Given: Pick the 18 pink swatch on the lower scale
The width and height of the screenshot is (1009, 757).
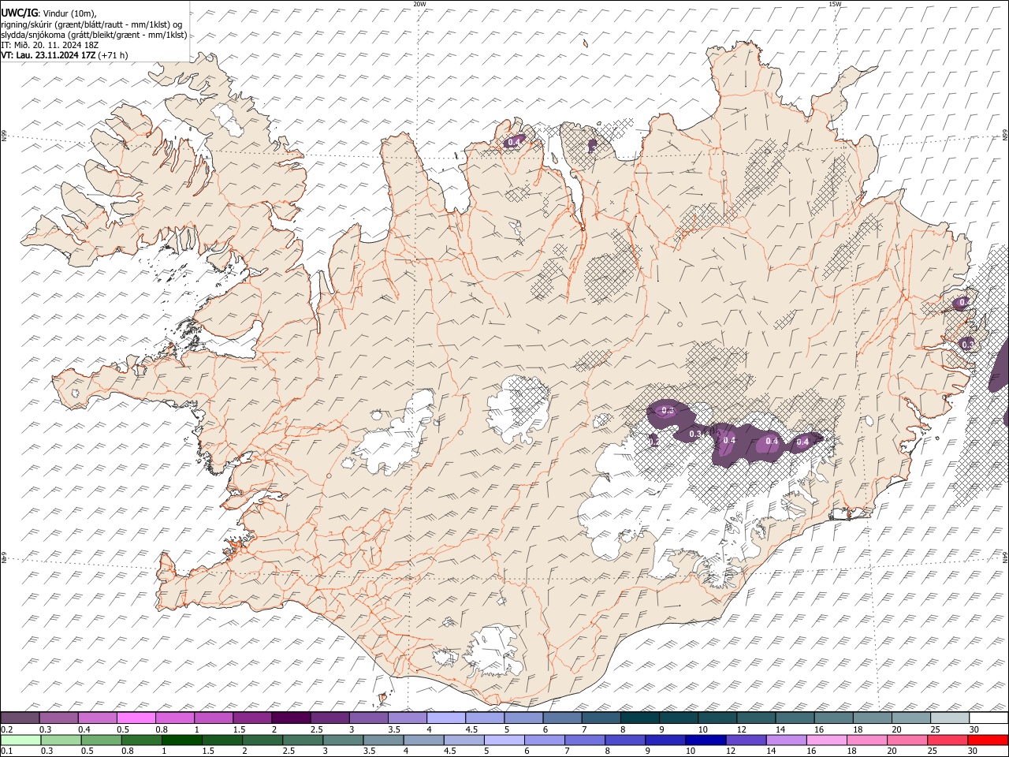Looking at the screenshot, I should pos(866,740).
